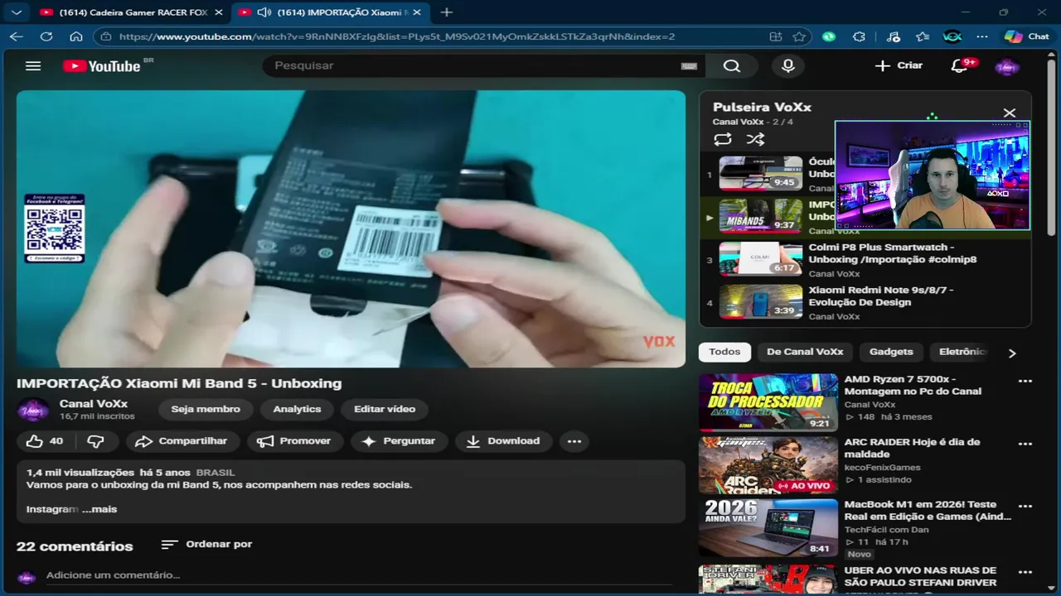Show next filter chips with arrow
The image size is (1061, 596).
[x=1011, y=353]
